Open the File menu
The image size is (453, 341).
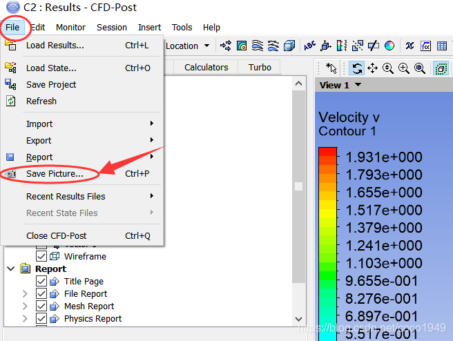[x=12, y=27]
